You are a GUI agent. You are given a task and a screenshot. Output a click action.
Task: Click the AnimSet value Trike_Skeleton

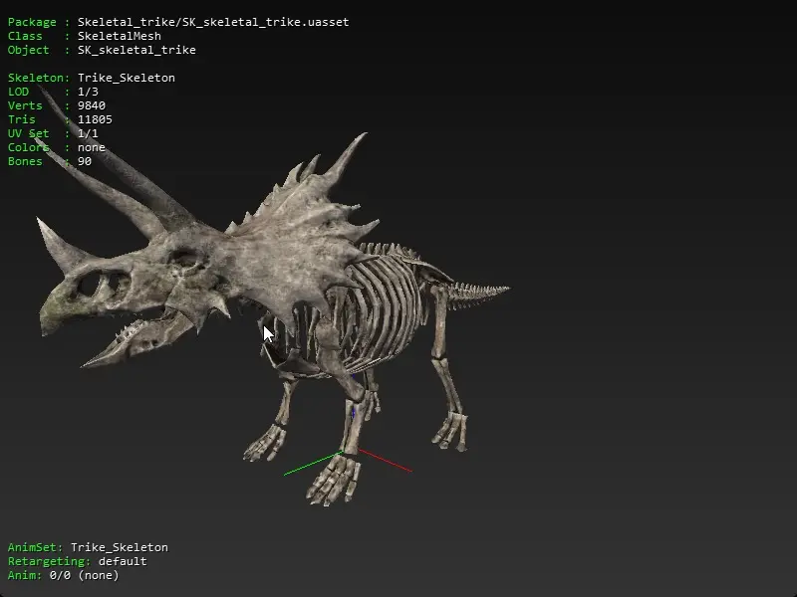click(x=119, y=548)
